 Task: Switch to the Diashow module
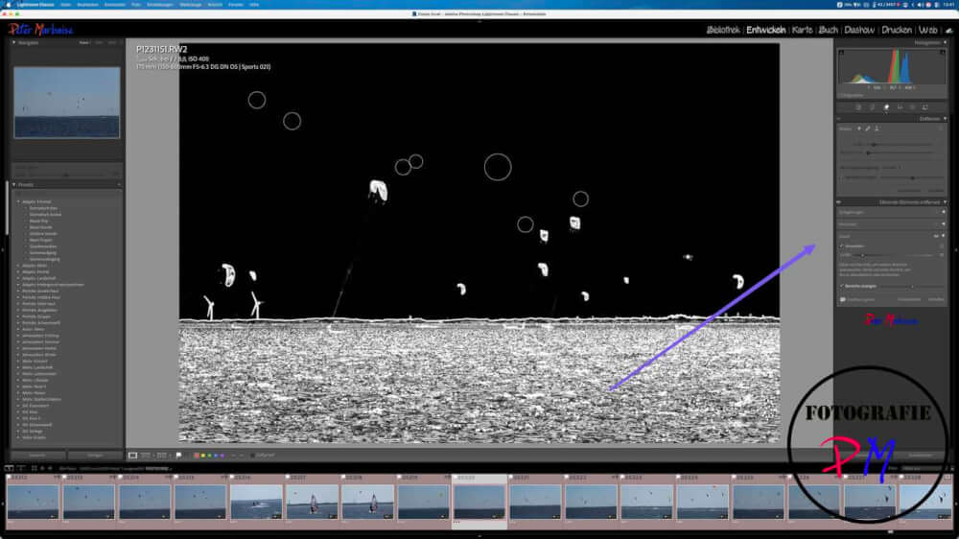click(859, 30)
